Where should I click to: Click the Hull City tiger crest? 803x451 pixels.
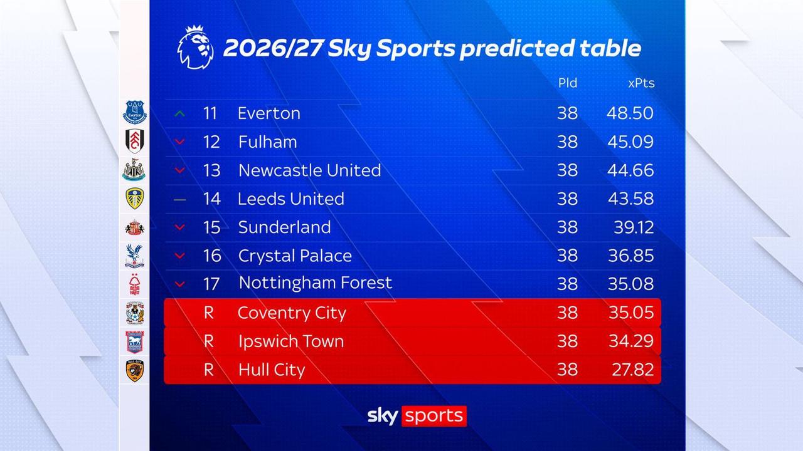(134, 370)
